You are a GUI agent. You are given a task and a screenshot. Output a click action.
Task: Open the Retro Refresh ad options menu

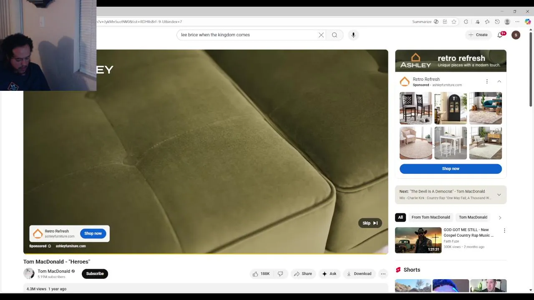coord(487,82)
